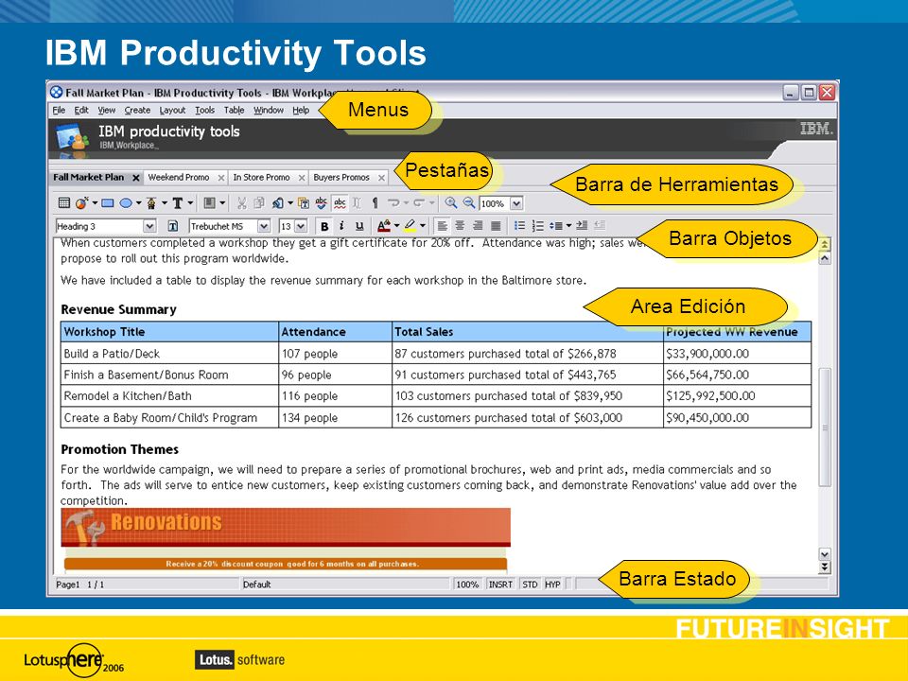This screenshot has width=908, height=681.
Task: Select the ellipse shape tool
Action: pos(125,203)
